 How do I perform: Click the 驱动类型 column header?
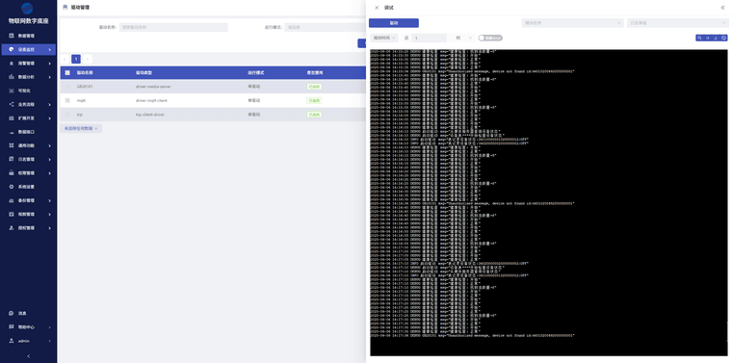tap(144, 73)
